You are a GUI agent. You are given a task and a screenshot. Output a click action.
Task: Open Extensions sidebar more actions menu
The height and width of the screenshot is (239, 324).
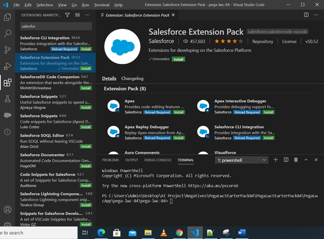88,15
